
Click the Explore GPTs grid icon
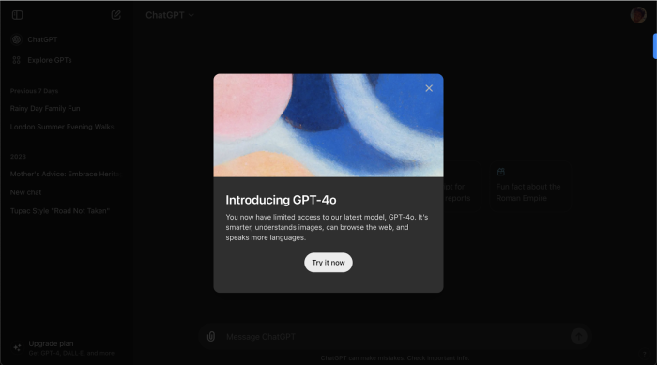point(16,60)
